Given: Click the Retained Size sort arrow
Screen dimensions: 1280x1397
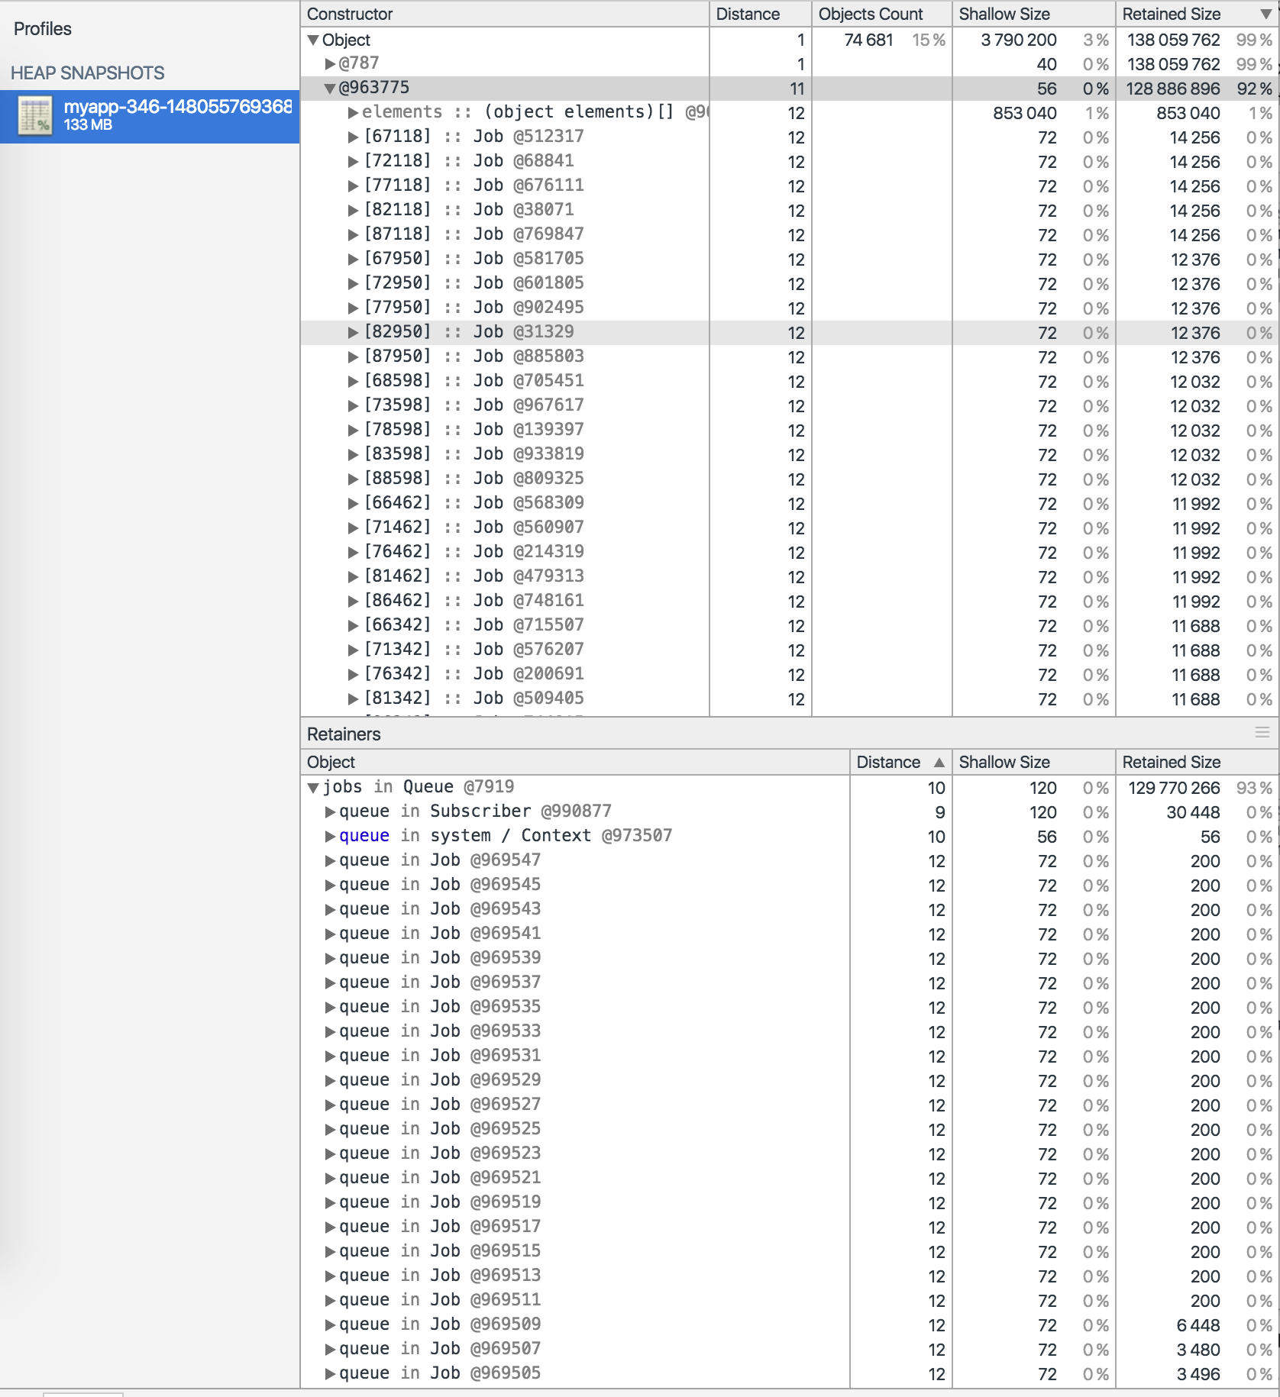Looking at the screenshot, I should pos(1265,15).
